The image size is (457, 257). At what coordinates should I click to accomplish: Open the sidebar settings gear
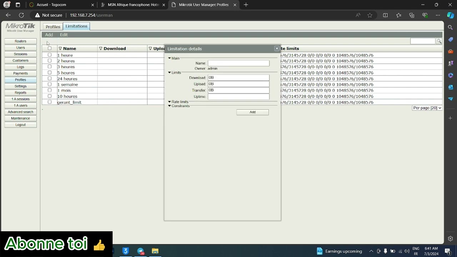click(450, 238)
